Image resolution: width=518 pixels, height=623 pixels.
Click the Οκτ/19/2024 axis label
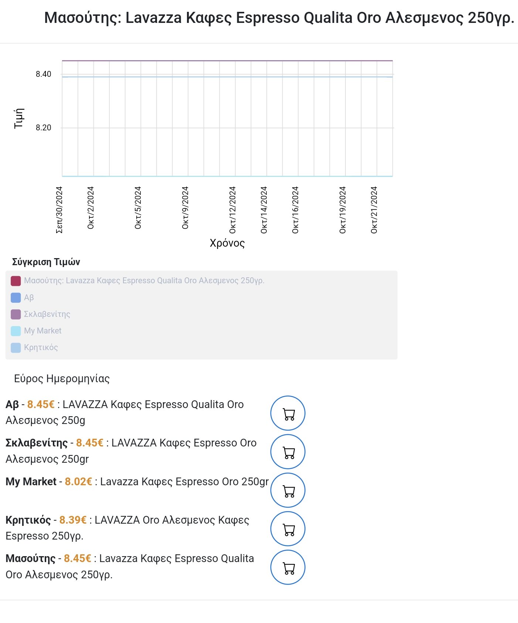click(343, 210)
